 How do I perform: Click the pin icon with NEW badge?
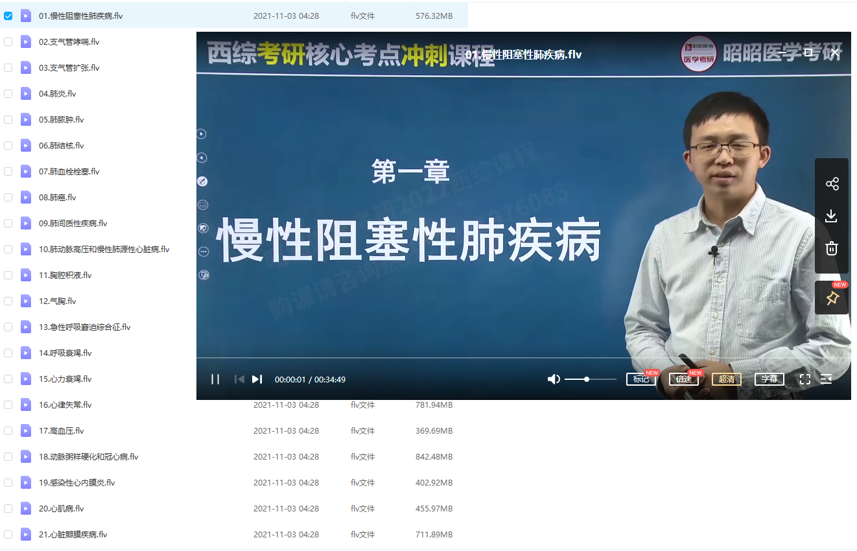coord(832,297)
